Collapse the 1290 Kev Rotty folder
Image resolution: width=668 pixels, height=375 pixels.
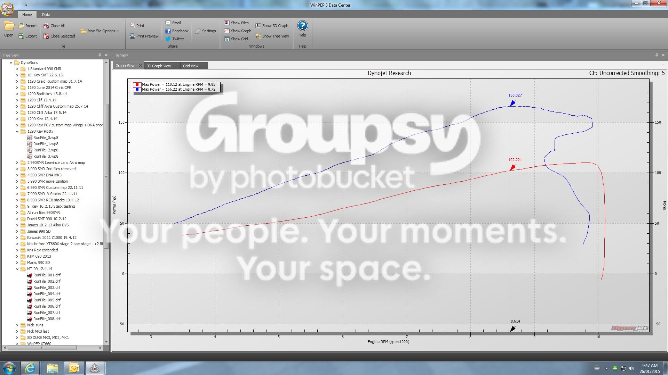click(x=17, y=132)
